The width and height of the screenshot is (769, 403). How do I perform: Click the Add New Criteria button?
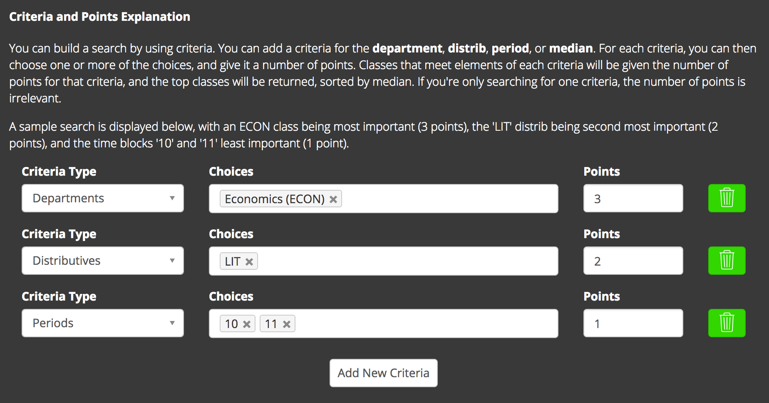point(383,373)
